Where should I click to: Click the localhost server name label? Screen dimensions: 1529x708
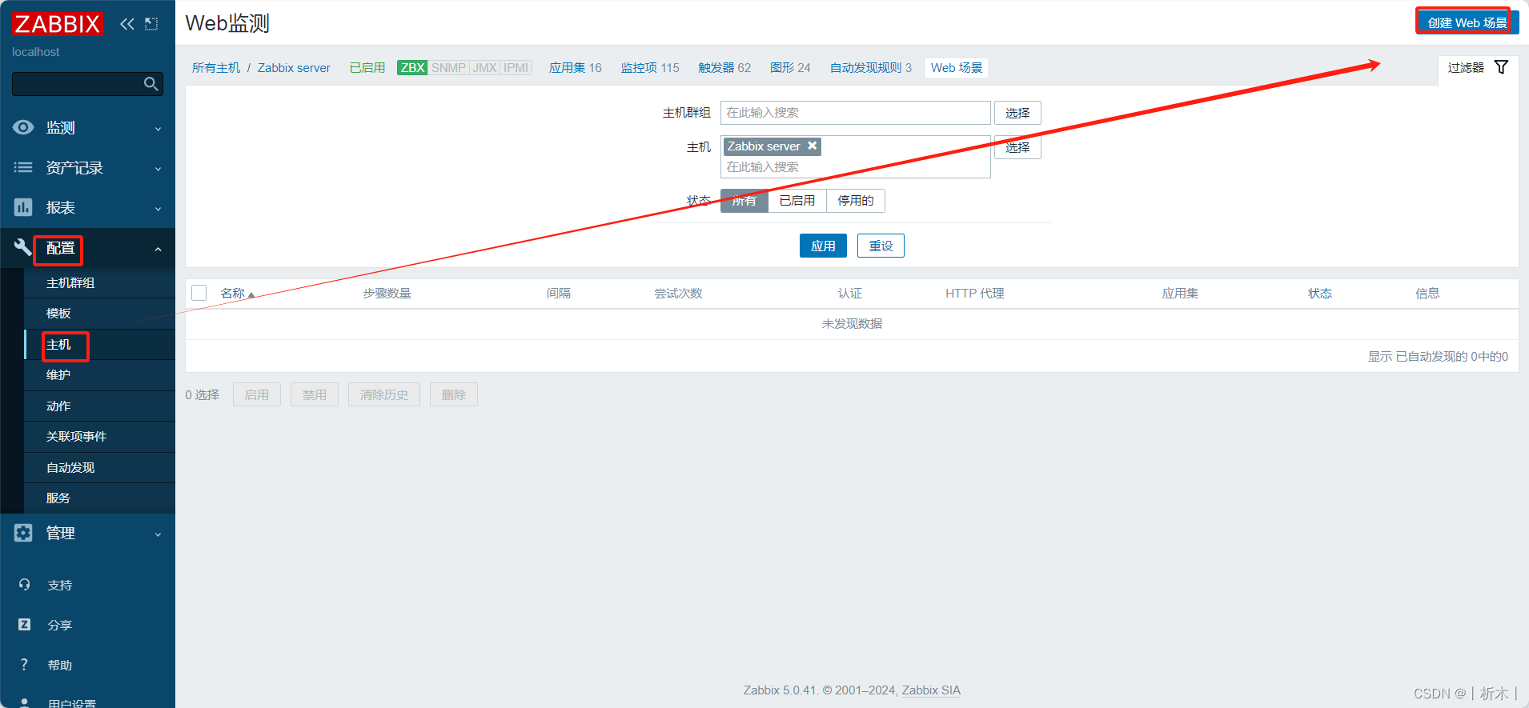click(x=36, y=52)
